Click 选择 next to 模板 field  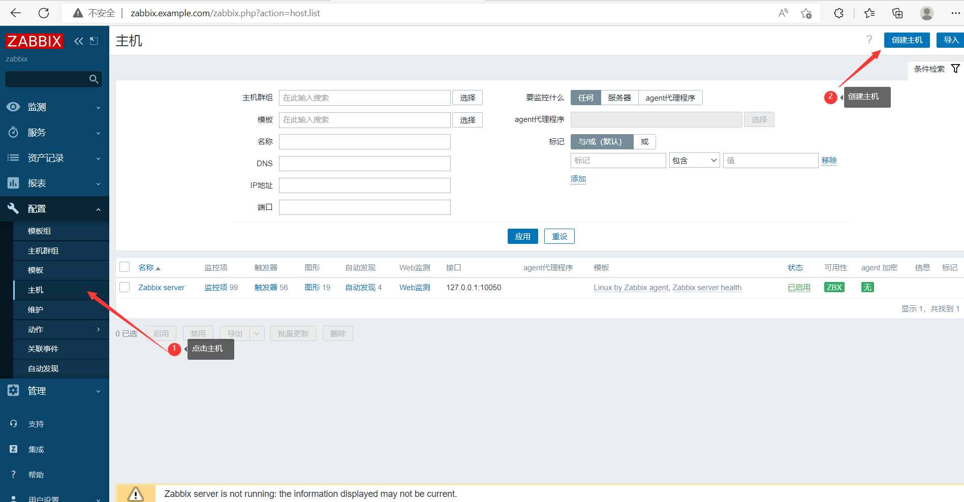(x=468, y=120)
